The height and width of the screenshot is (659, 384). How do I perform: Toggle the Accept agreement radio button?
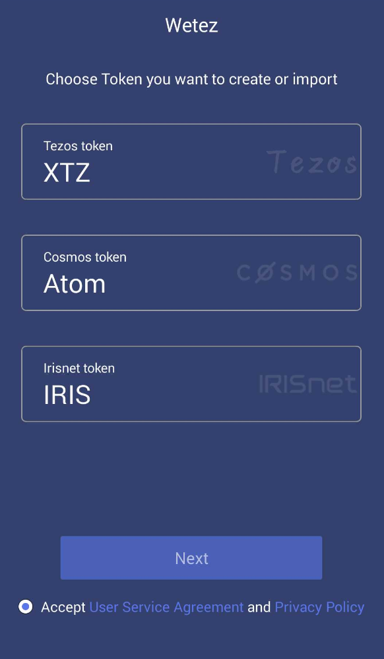click(26, 607)
